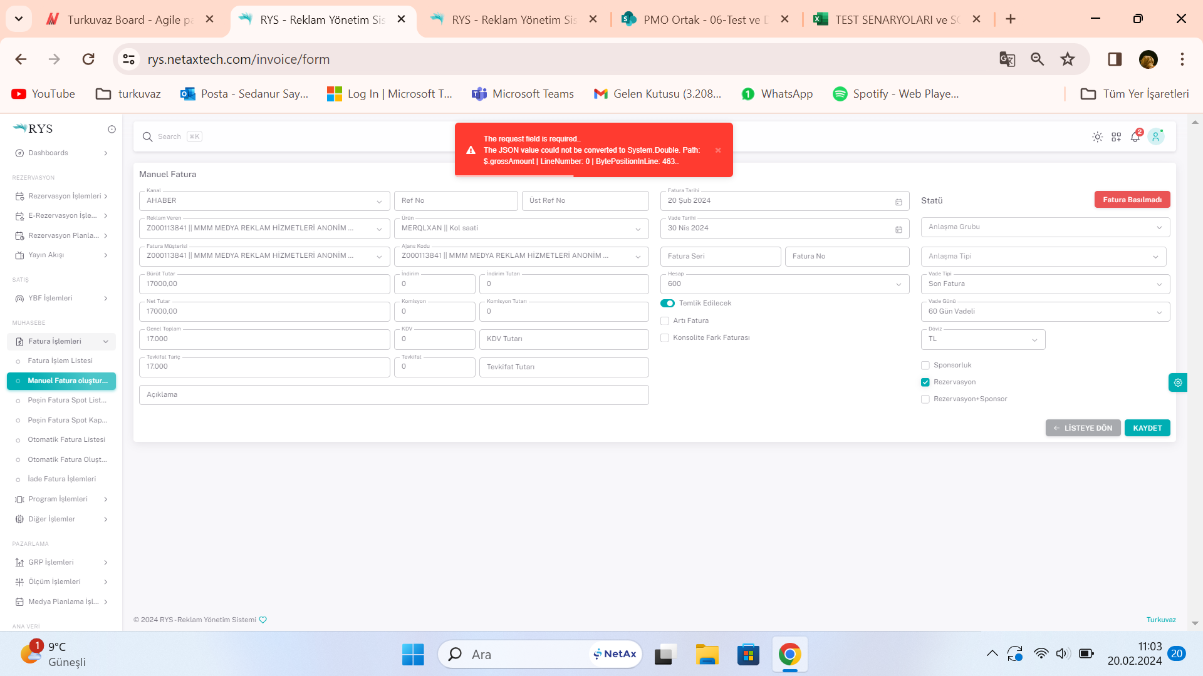The width and height of the screenshot is (1203, 676).
Task: Click the search magnifier icon
Action: tap(148, 137)
